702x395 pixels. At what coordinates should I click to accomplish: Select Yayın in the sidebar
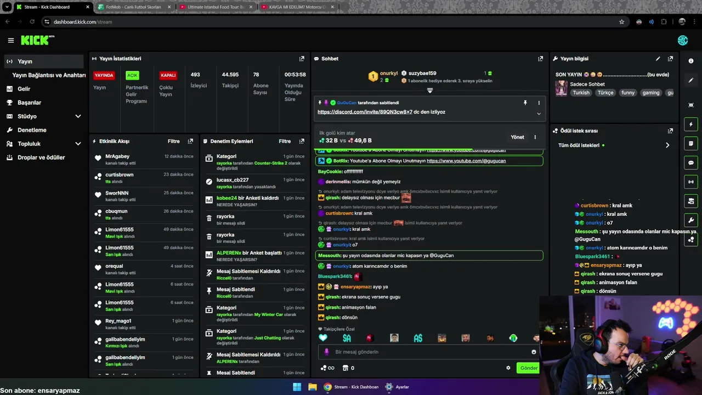(44, 61)
